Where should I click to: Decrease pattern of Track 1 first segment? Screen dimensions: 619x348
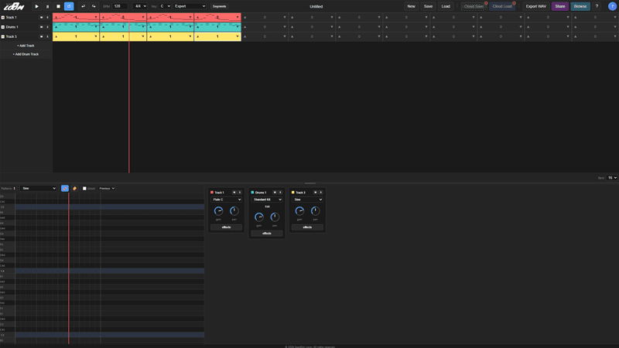tap(95, 17)
